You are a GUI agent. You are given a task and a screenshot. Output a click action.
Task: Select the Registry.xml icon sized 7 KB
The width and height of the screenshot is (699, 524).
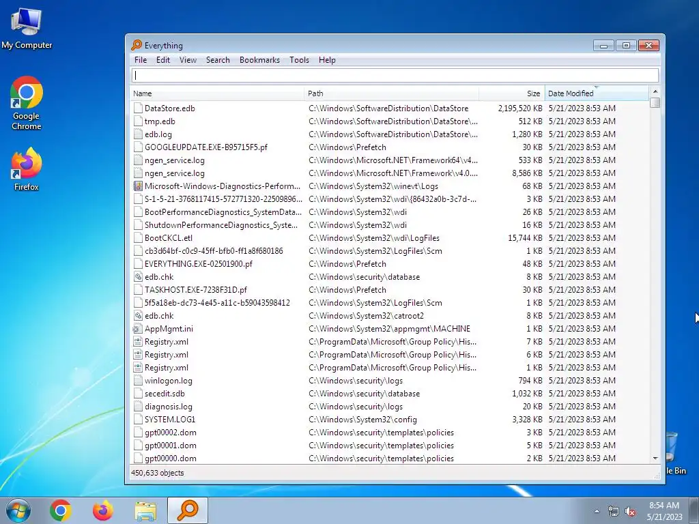tap(138, 342)
